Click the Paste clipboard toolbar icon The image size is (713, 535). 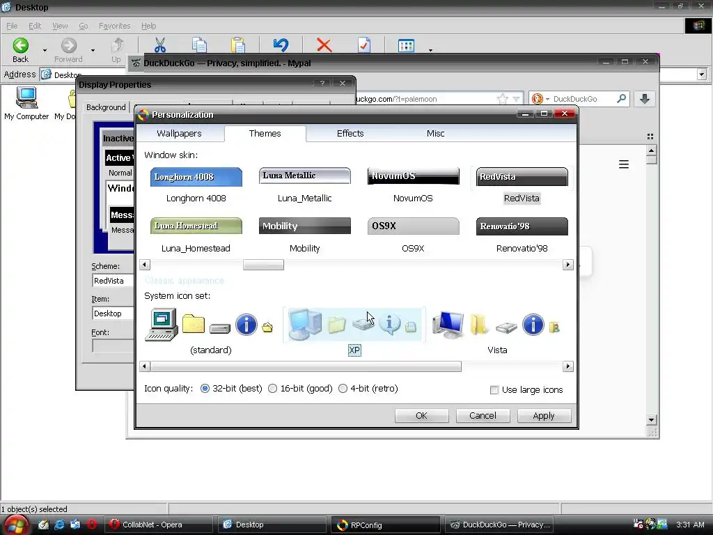[x=238, y=45]
